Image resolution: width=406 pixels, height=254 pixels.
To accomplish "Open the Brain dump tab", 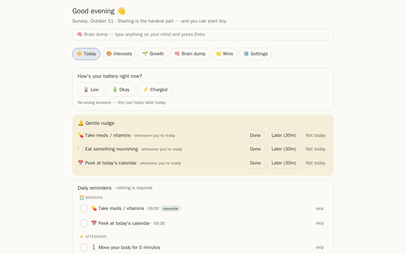I will [190, 54].
